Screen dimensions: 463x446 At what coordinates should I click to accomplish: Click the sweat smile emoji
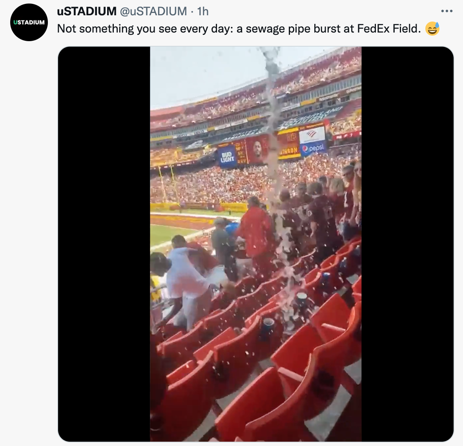click(432, 29)
